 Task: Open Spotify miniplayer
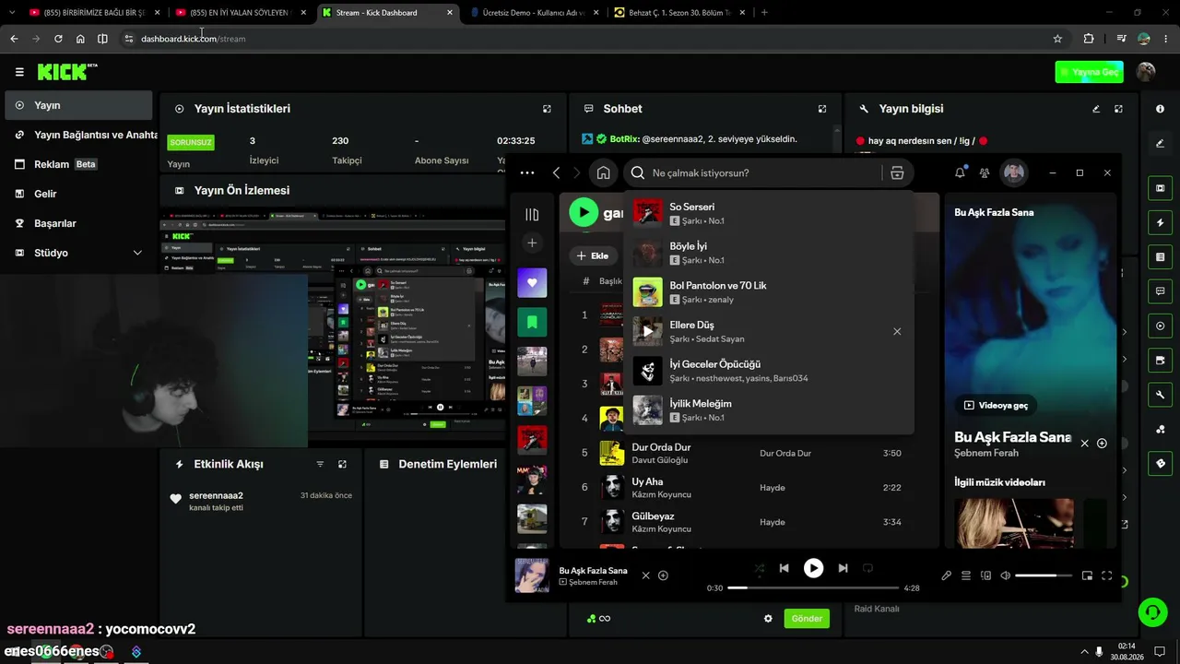pyautogui.click(x=1087, y=575)
